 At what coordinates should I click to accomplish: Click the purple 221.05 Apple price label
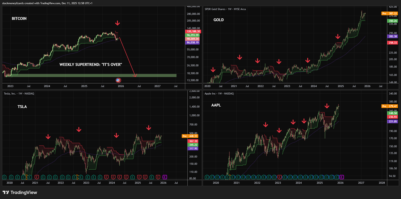click(x=393, y=121)
